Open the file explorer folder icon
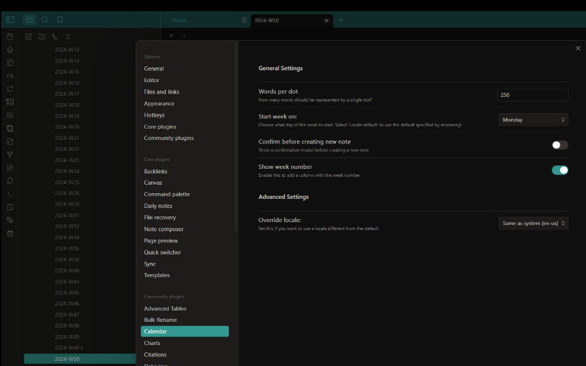 point(30,20)
